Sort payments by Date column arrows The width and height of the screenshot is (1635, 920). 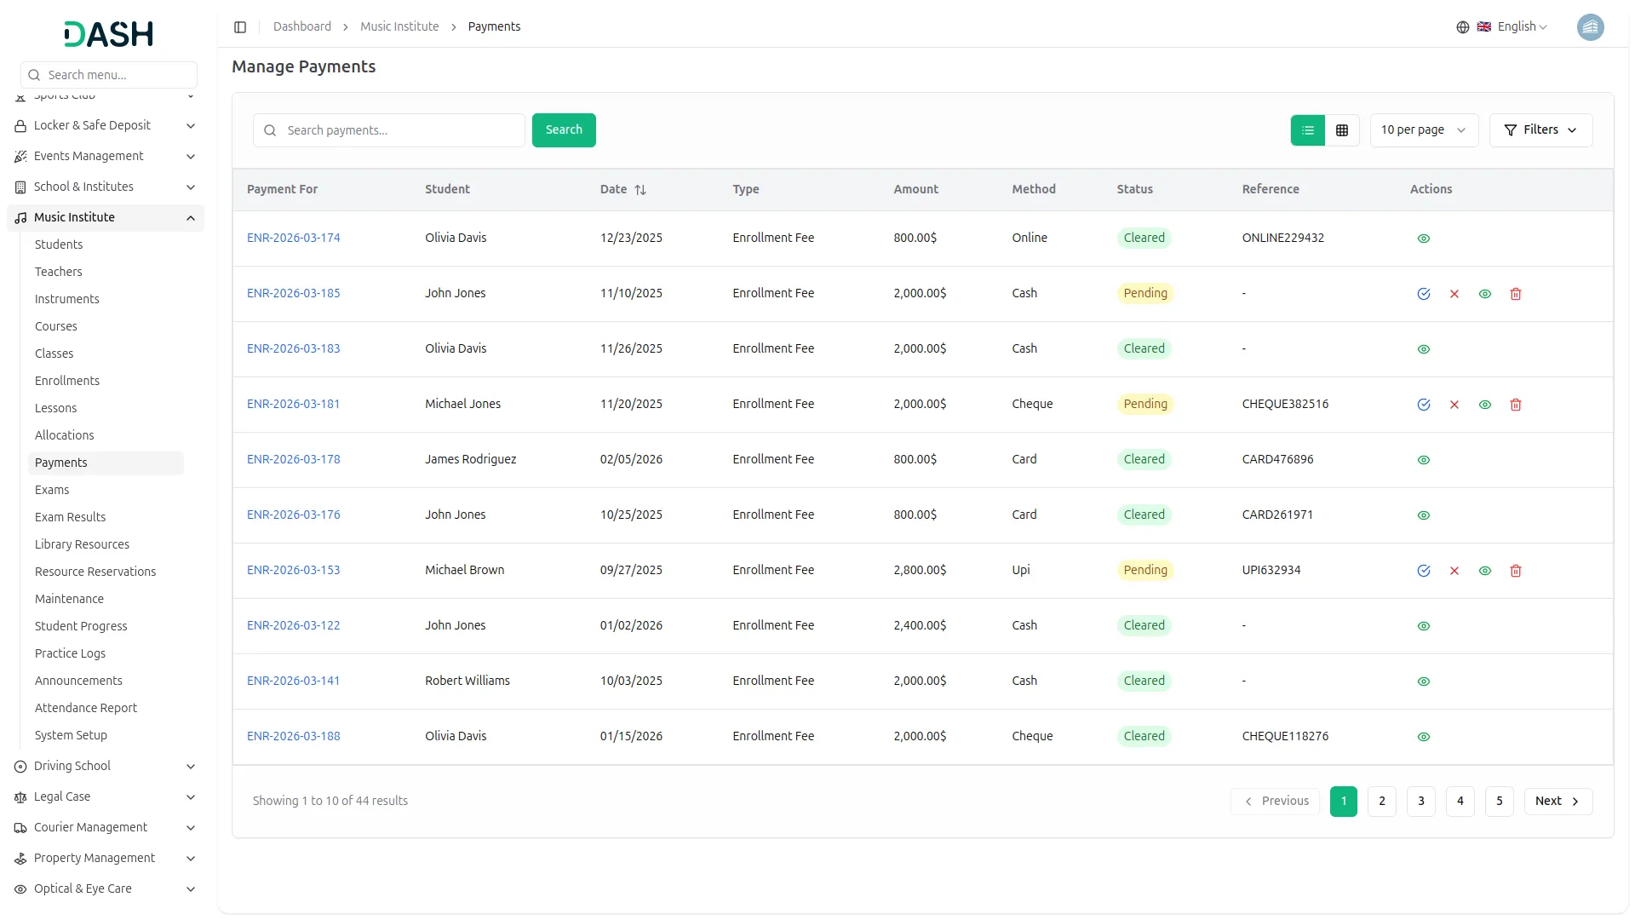tap(640, 190)
